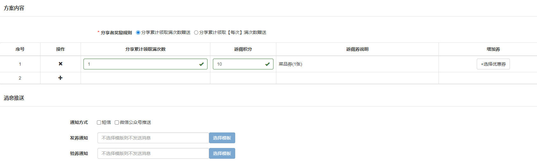Click green checkmark in 返佣积分 field

[267, 64]
